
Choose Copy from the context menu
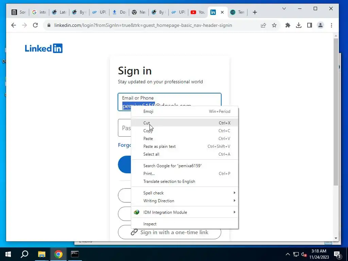click(185, 131)
